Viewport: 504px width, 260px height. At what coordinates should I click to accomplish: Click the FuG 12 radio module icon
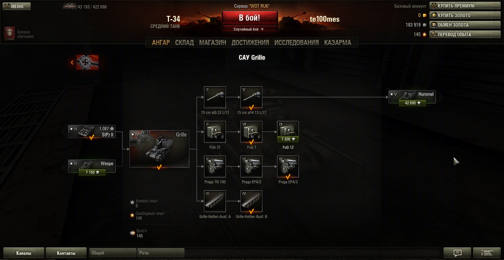tap(288, 132)
